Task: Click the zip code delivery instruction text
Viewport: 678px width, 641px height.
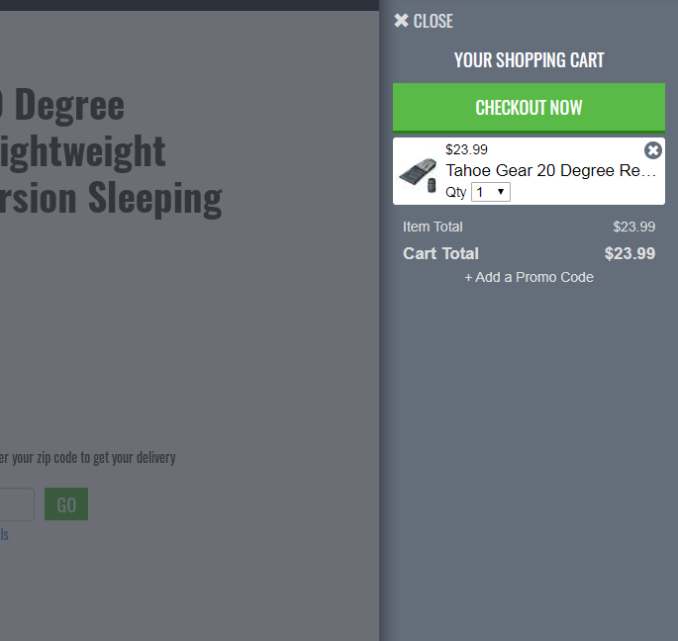Action: pos(87,457)
